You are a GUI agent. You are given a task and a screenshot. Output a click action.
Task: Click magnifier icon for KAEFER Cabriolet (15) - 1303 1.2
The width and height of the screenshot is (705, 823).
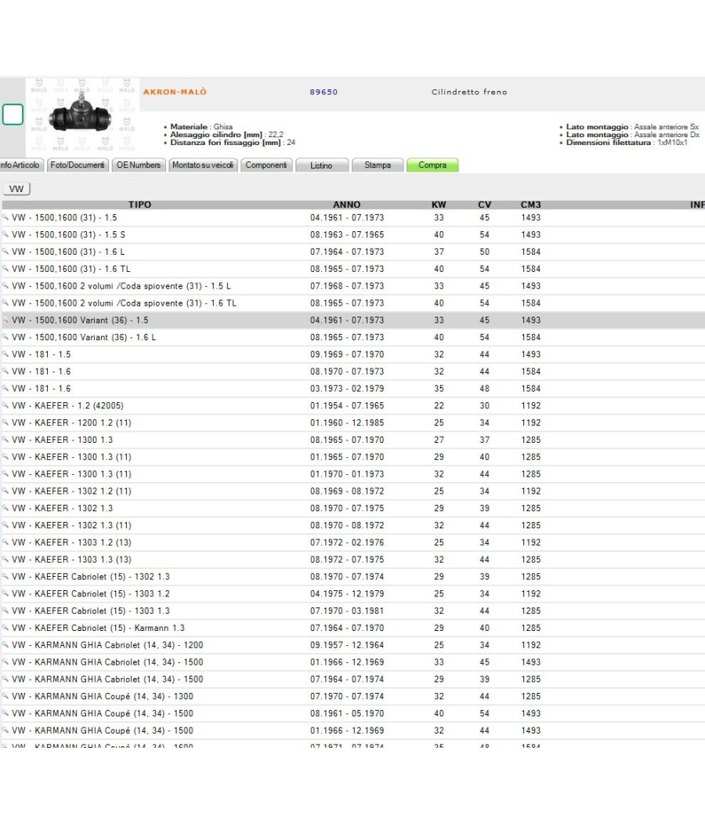coord(5,593)
